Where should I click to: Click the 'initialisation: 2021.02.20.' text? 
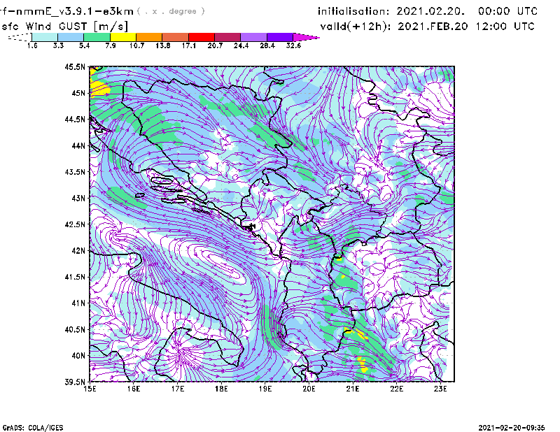coord(391,11)
